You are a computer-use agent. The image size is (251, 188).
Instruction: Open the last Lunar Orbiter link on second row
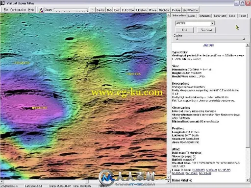(205, 173)
